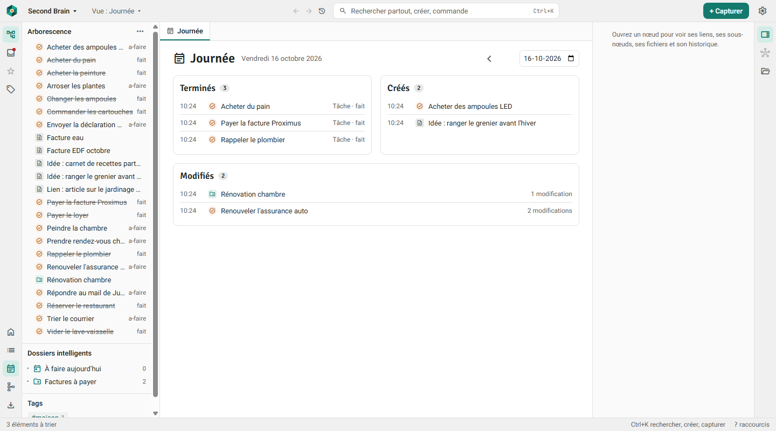Viewport: 776px width, 431px height.
Task: Go to the home icon in left rail
Action: [11, 332]
